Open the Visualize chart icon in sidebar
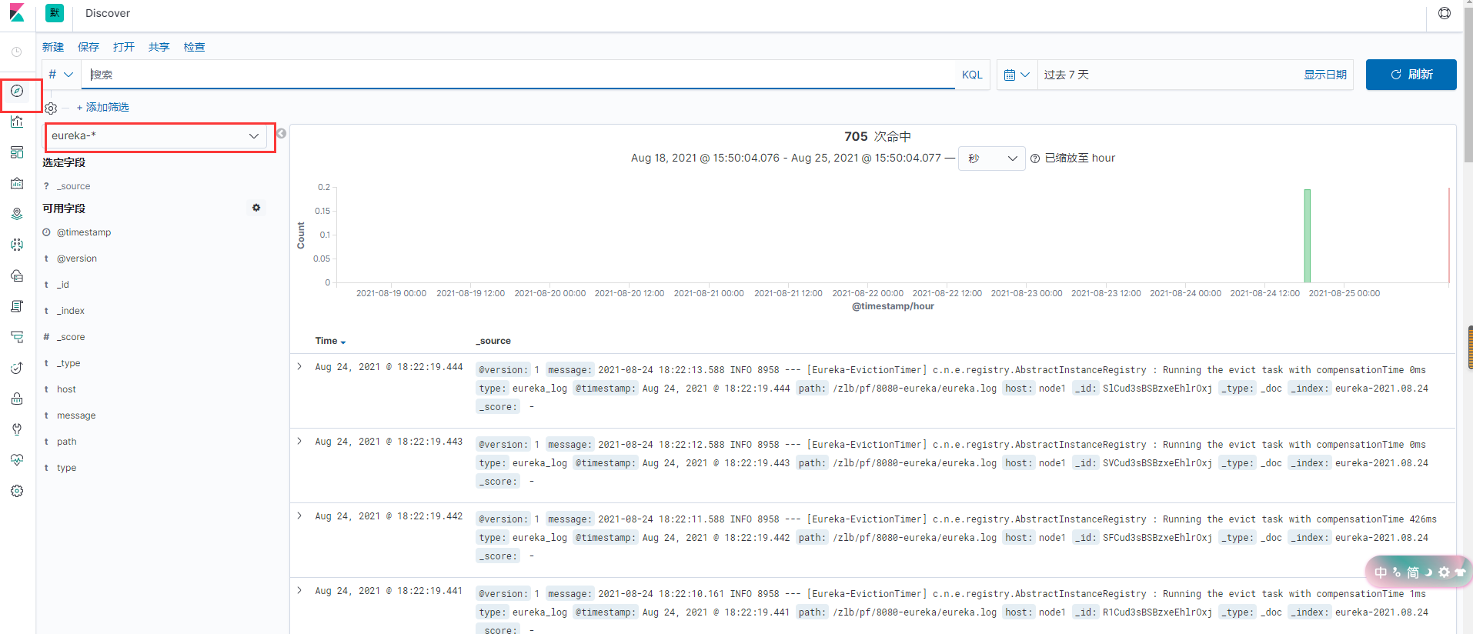The image size is (1473, 634). click(17, 122)
